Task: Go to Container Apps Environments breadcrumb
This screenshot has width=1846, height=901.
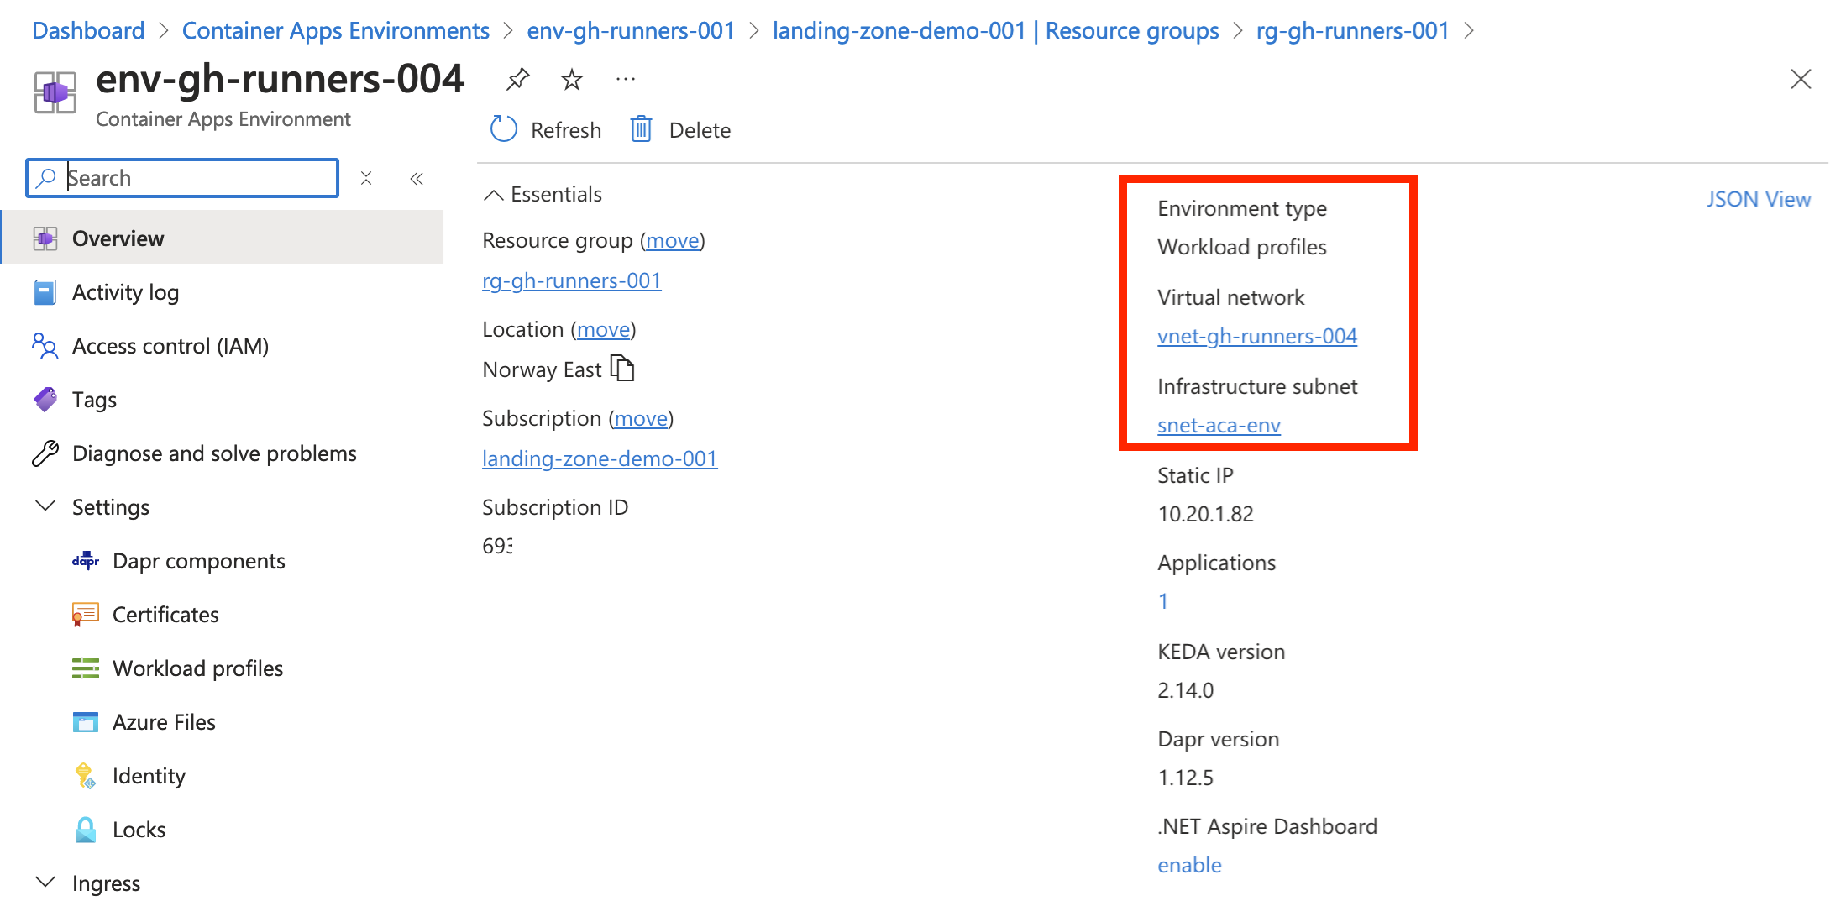Action: pyautogui.click(x=336, y=31)
